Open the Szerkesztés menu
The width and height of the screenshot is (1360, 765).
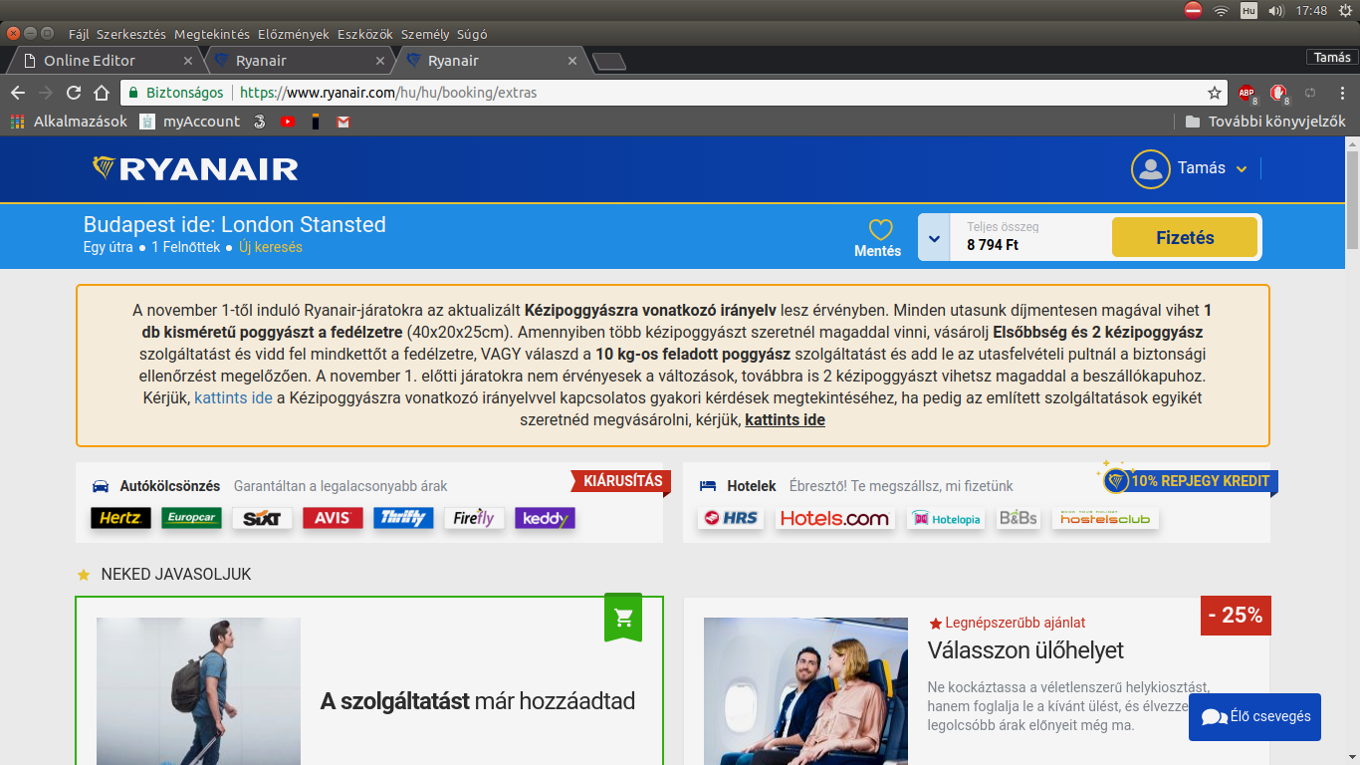131,34
